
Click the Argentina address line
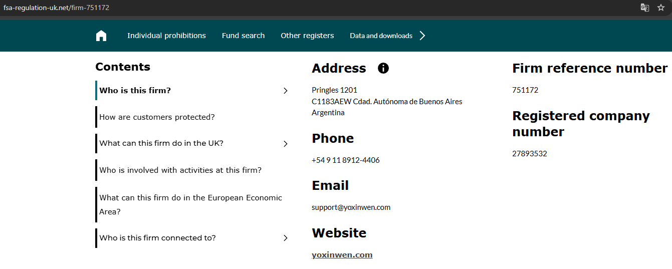click(328, 113)
